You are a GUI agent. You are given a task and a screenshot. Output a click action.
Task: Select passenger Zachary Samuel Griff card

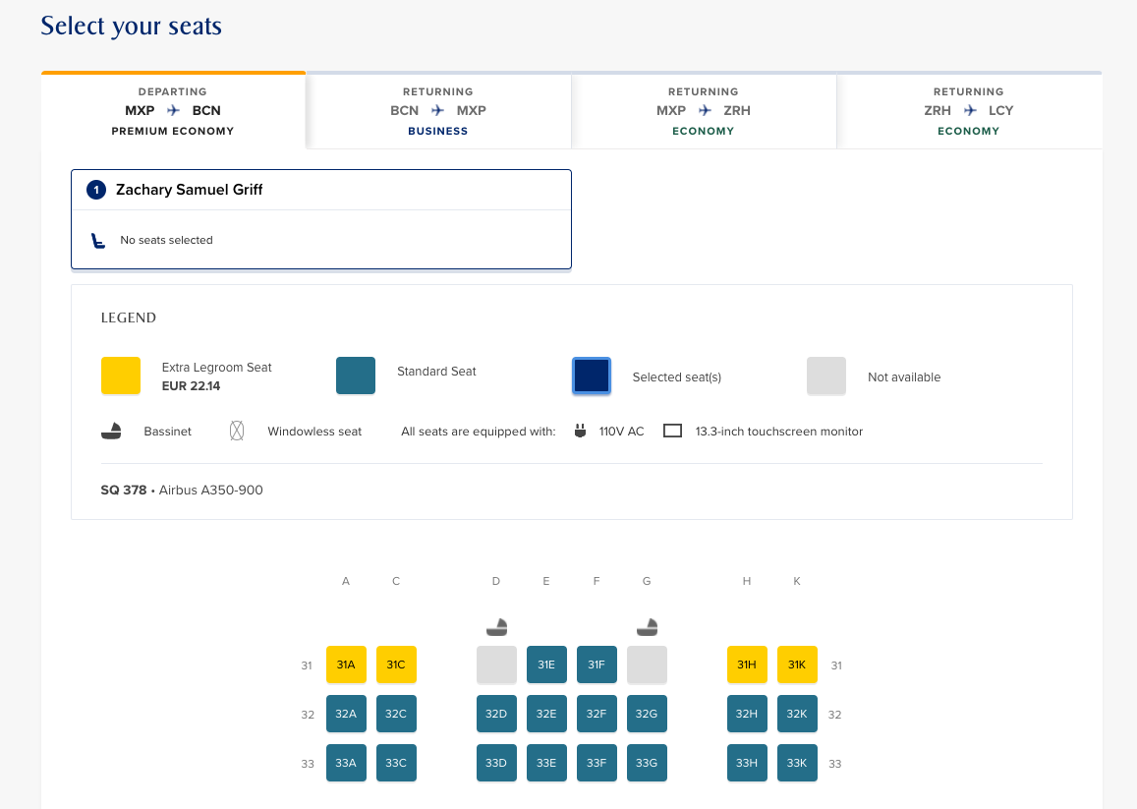[321, 218]
